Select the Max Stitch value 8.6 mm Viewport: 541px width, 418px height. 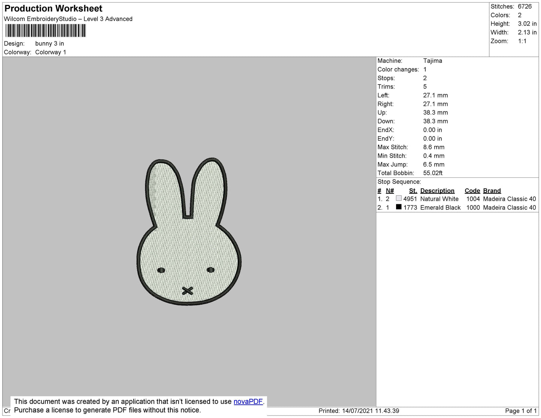[x=434, y=147]
